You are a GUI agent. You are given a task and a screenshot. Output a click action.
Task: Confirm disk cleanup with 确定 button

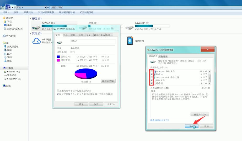point(192,126)
